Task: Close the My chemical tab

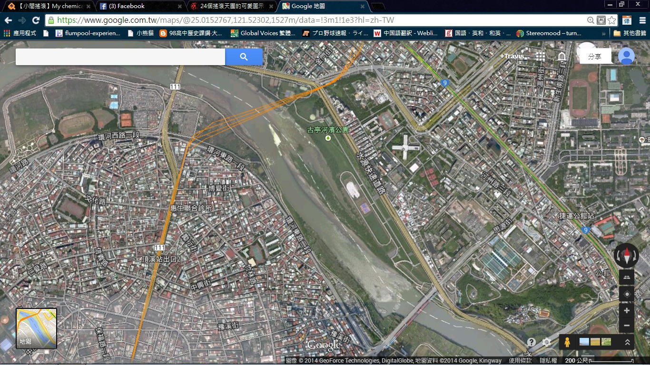Action: click(x=88, y=6)
